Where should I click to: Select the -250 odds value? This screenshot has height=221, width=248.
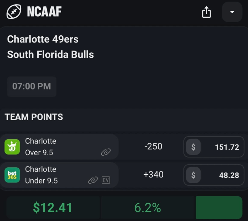[153, 146]
